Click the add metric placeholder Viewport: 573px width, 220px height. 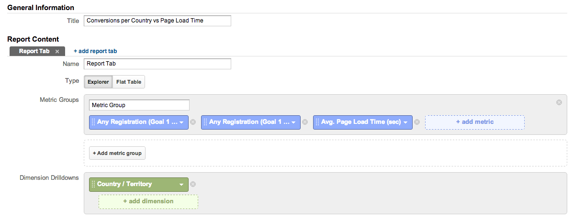[x=474, y=122]
